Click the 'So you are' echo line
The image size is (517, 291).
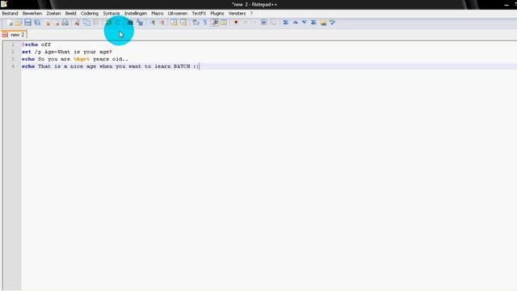pos(74,59)
